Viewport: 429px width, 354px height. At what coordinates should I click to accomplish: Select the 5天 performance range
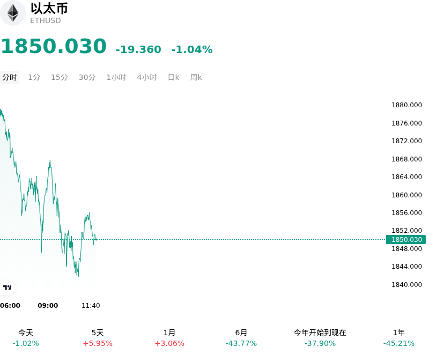[98, 338]
